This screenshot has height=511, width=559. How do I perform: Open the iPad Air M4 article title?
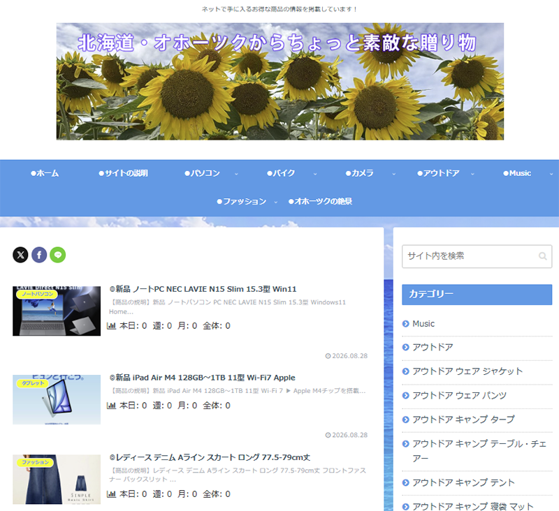click(x=203, y=378)
